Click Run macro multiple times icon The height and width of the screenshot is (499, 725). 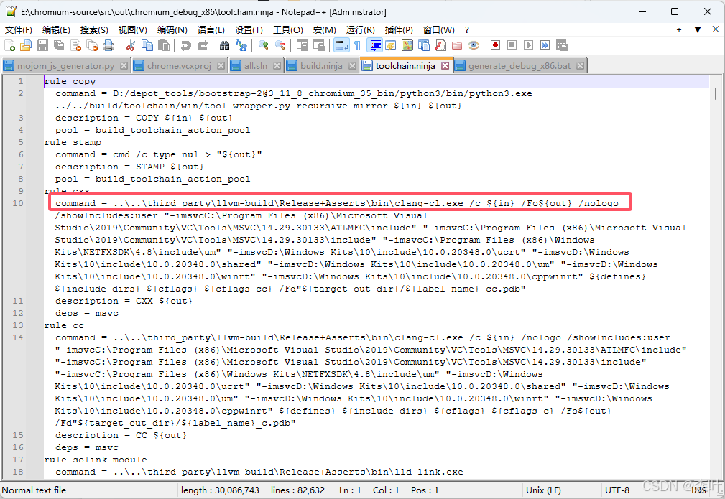click(x=545, y=45)
